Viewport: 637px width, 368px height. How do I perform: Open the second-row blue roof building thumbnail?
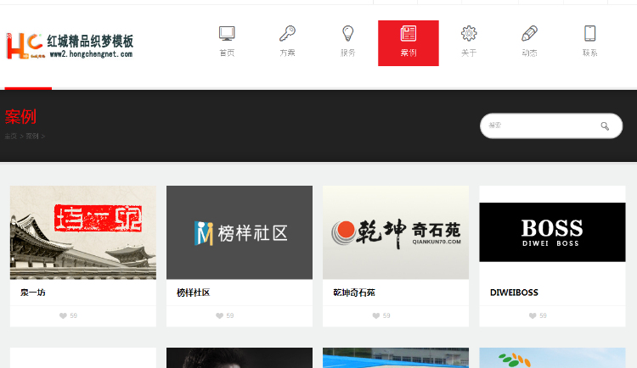pyautogui.click(x=396, y=358)
